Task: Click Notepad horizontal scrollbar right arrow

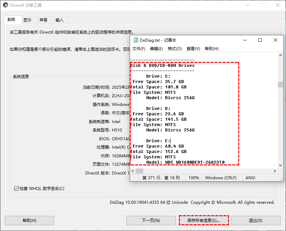Action: pos(275,171)
